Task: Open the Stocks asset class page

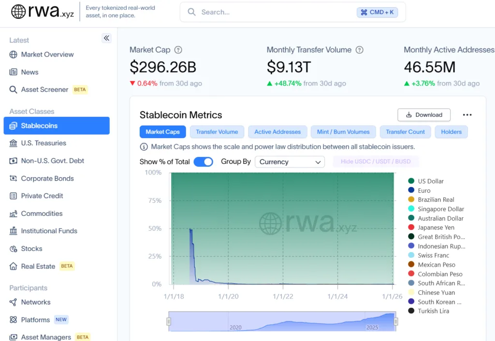Action: (x=31, y=249)
